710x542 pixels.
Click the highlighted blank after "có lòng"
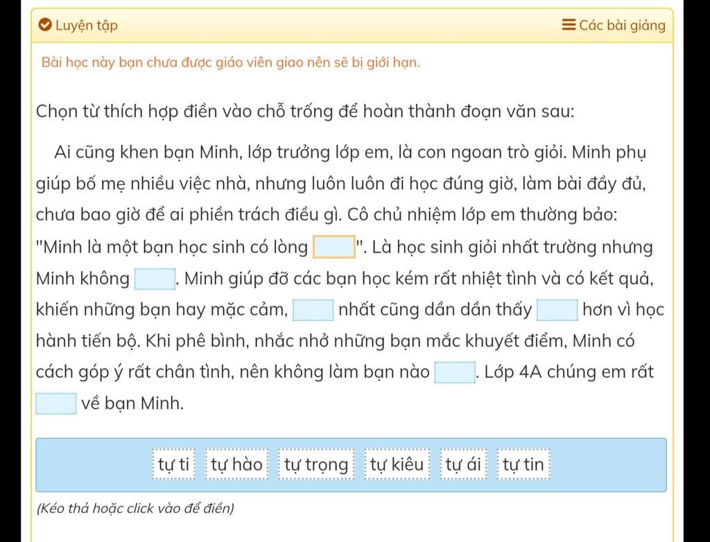[x=334, y=247]
